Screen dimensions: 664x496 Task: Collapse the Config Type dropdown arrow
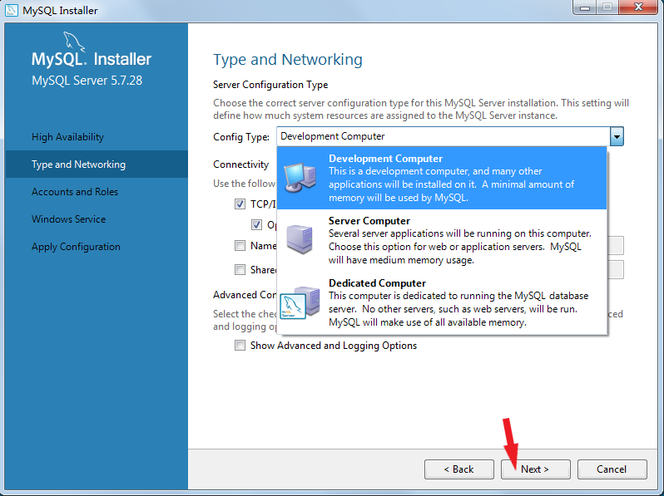(617, 136)
